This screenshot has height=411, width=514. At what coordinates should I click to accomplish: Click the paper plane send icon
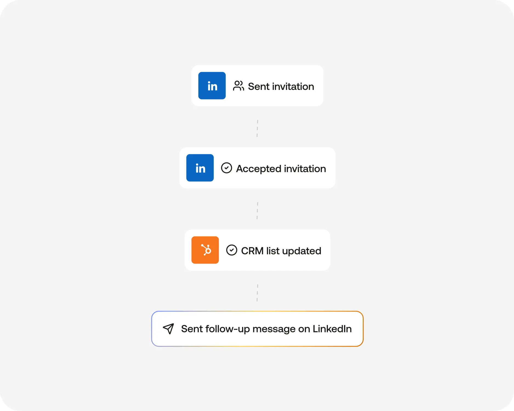click(x=168, y=329)
